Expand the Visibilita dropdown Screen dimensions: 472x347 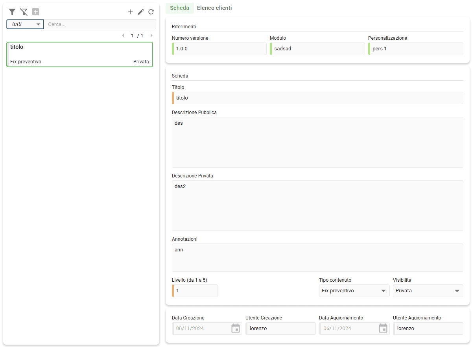pyautogui.click(x=428, y=291)
